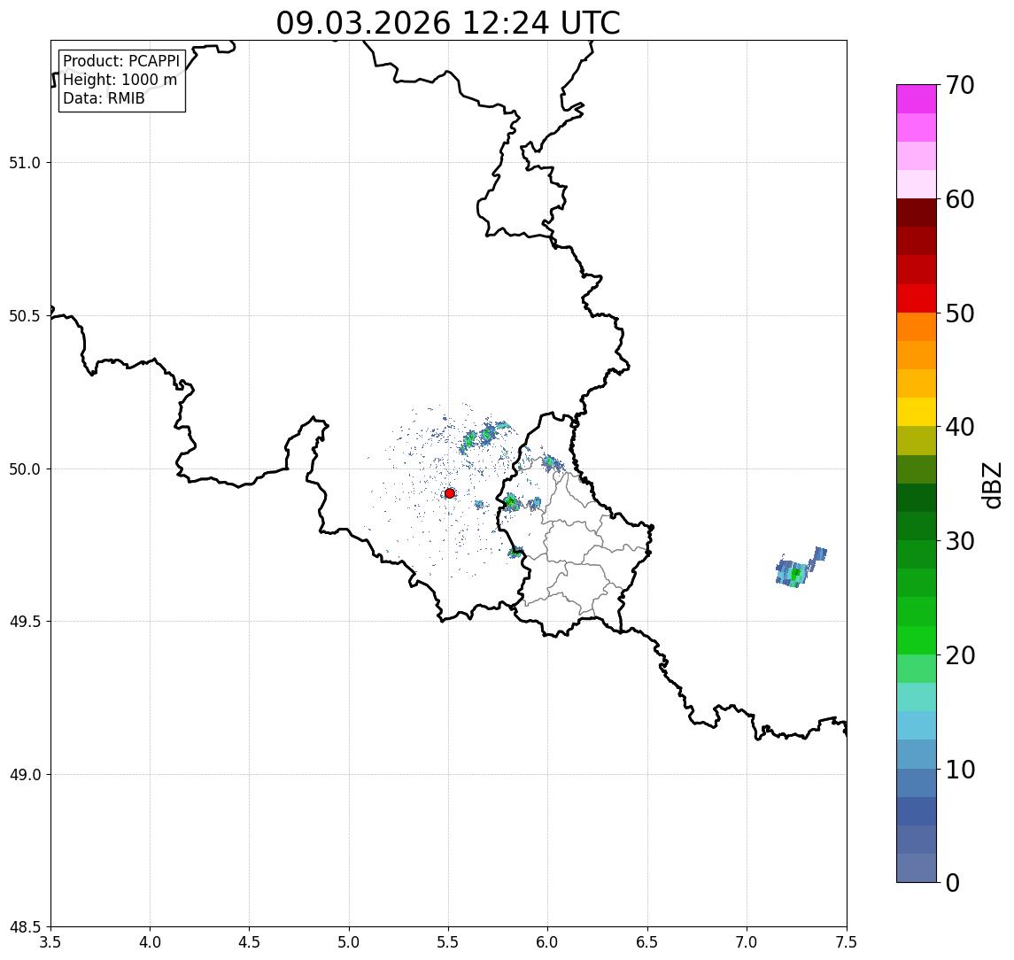The width and height of the screenshot is (1014, 960).
Task: Click the latitude label 49.0
Action: pyautogui.click(x=25, y=774)
